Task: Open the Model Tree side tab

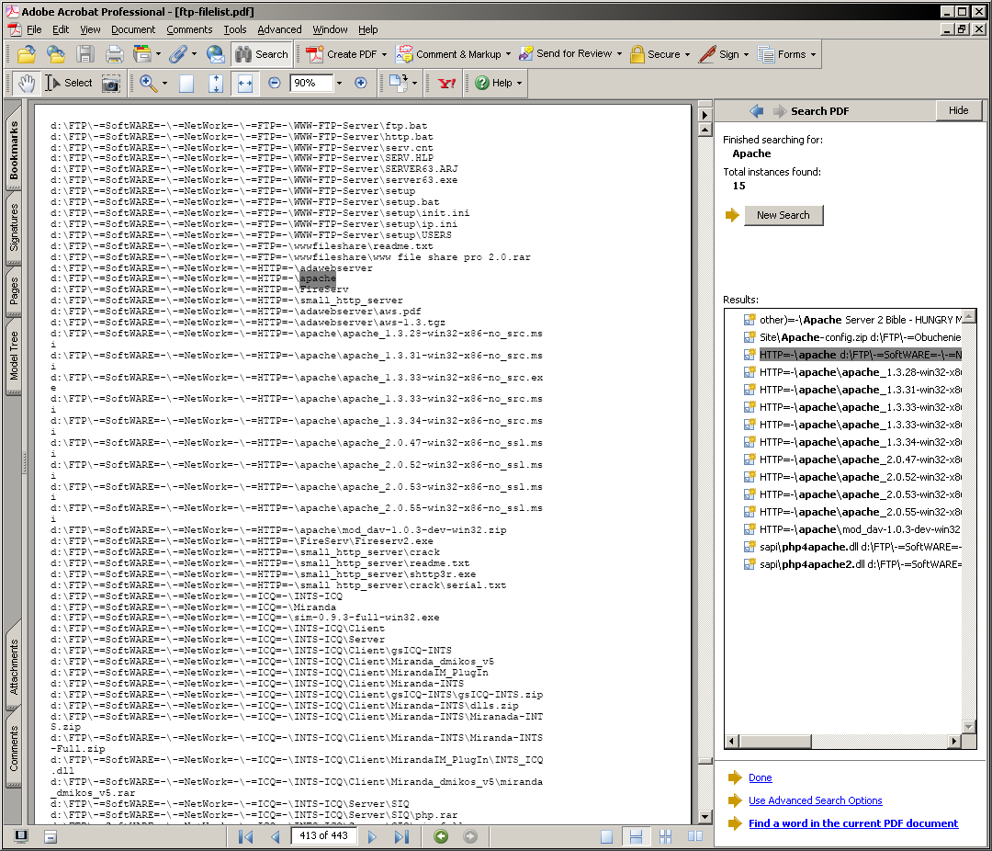Action: (x=13, y=356)
